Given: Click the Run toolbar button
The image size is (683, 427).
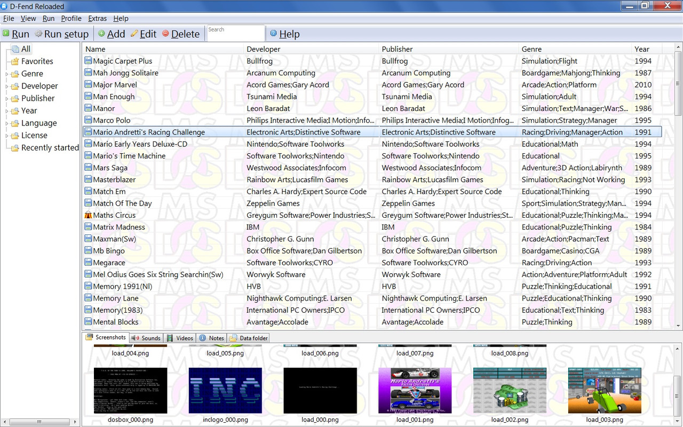Looking at the screenshot, I should (x=16, y=34).
